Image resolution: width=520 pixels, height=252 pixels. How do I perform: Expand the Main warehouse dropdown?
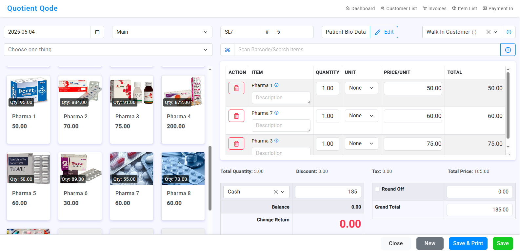coord(162,32)
